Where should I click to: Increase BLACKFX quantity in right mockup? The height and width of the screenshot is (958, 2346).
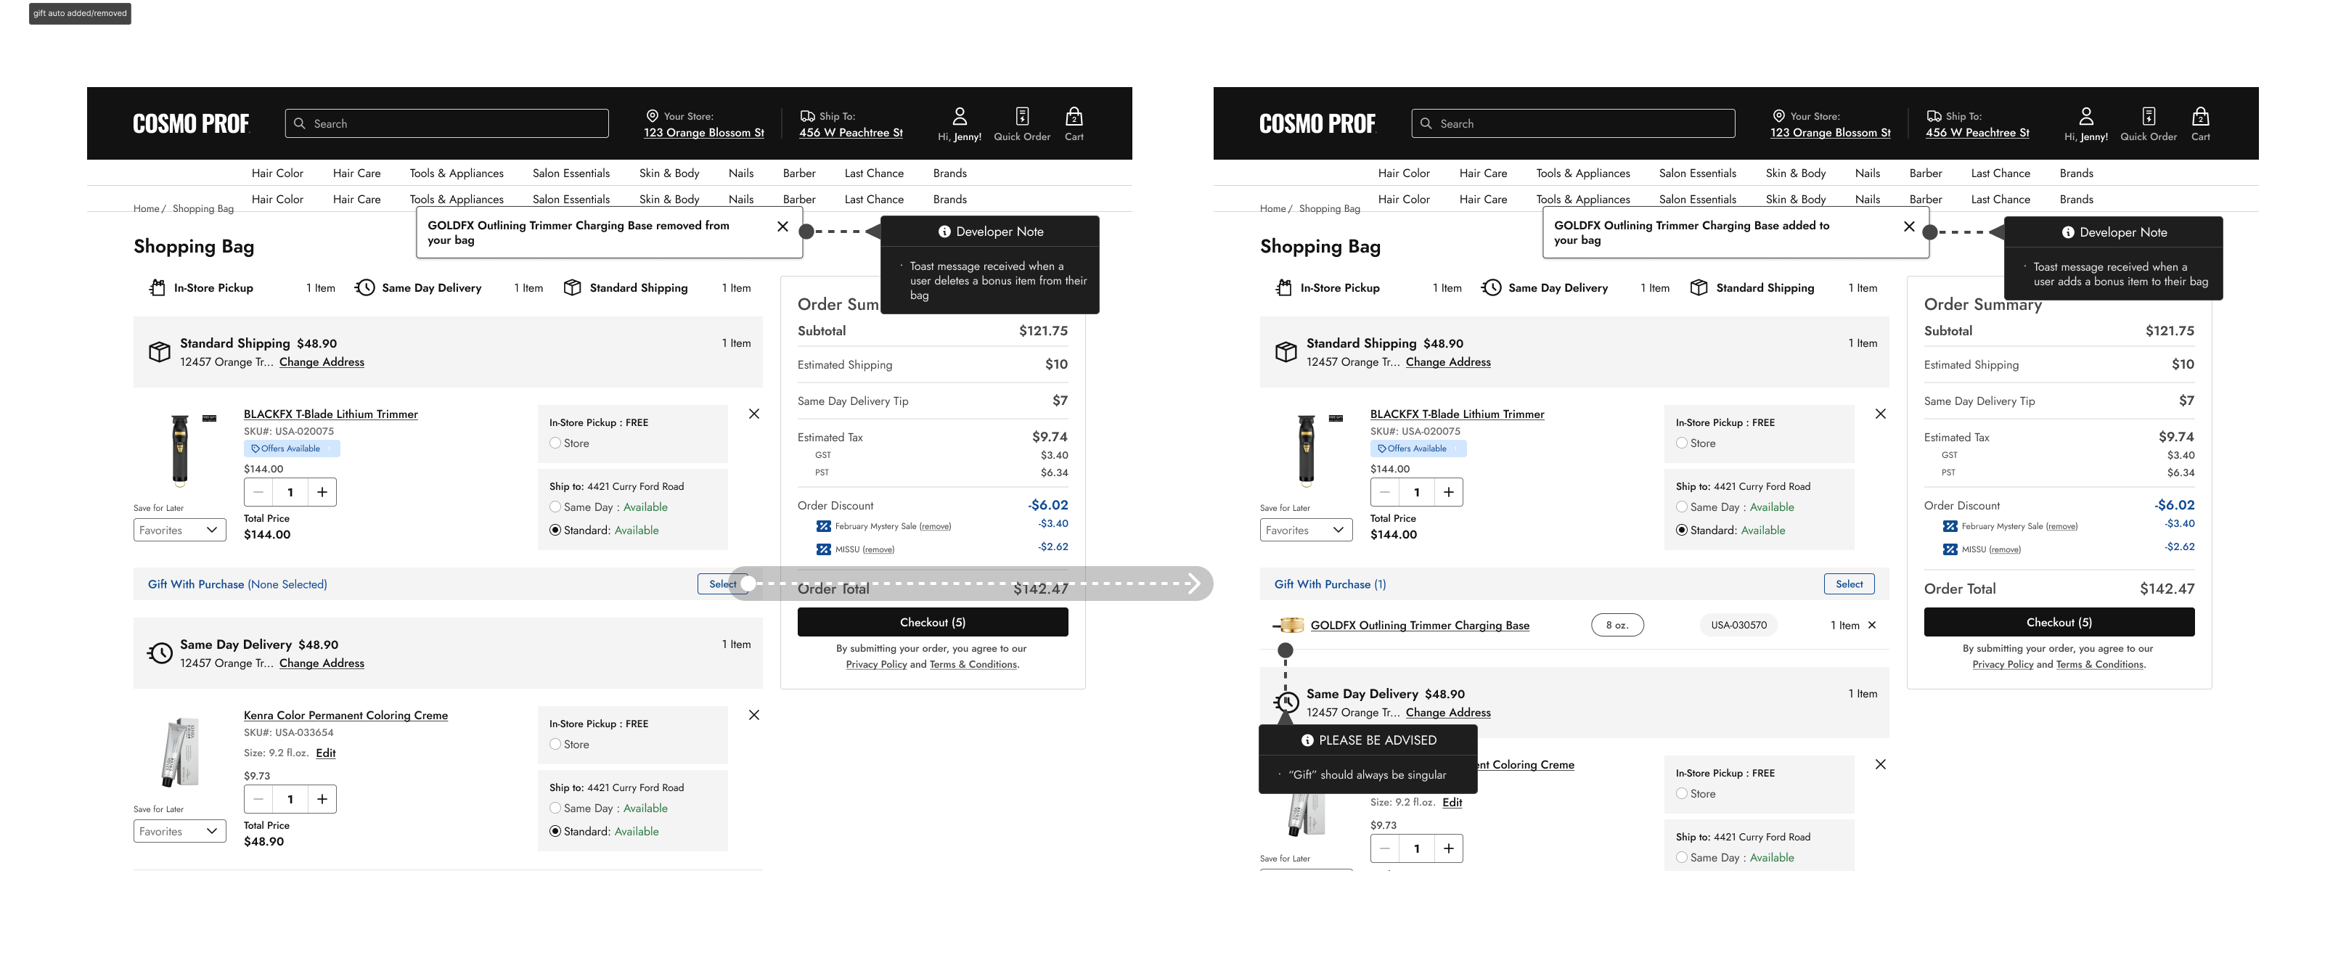(x=1448, y=493)
